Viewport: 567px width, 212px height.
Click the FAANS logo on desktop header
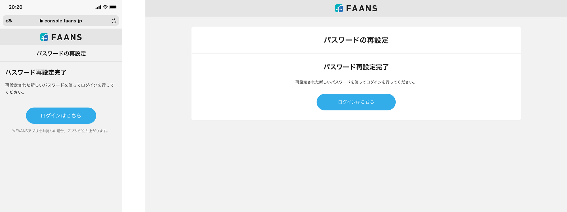tap(356, 8)
